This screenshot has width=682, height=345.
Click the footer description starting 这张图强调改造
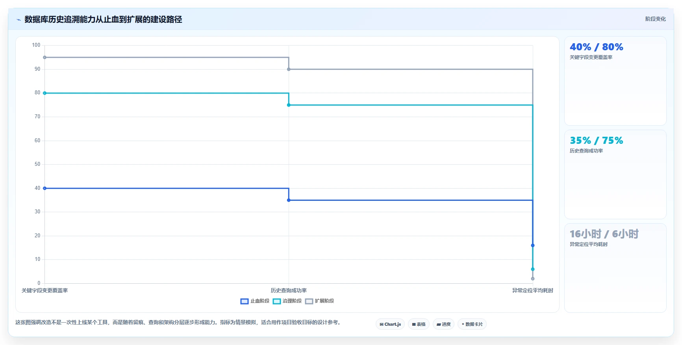click(x=178, y=322)
